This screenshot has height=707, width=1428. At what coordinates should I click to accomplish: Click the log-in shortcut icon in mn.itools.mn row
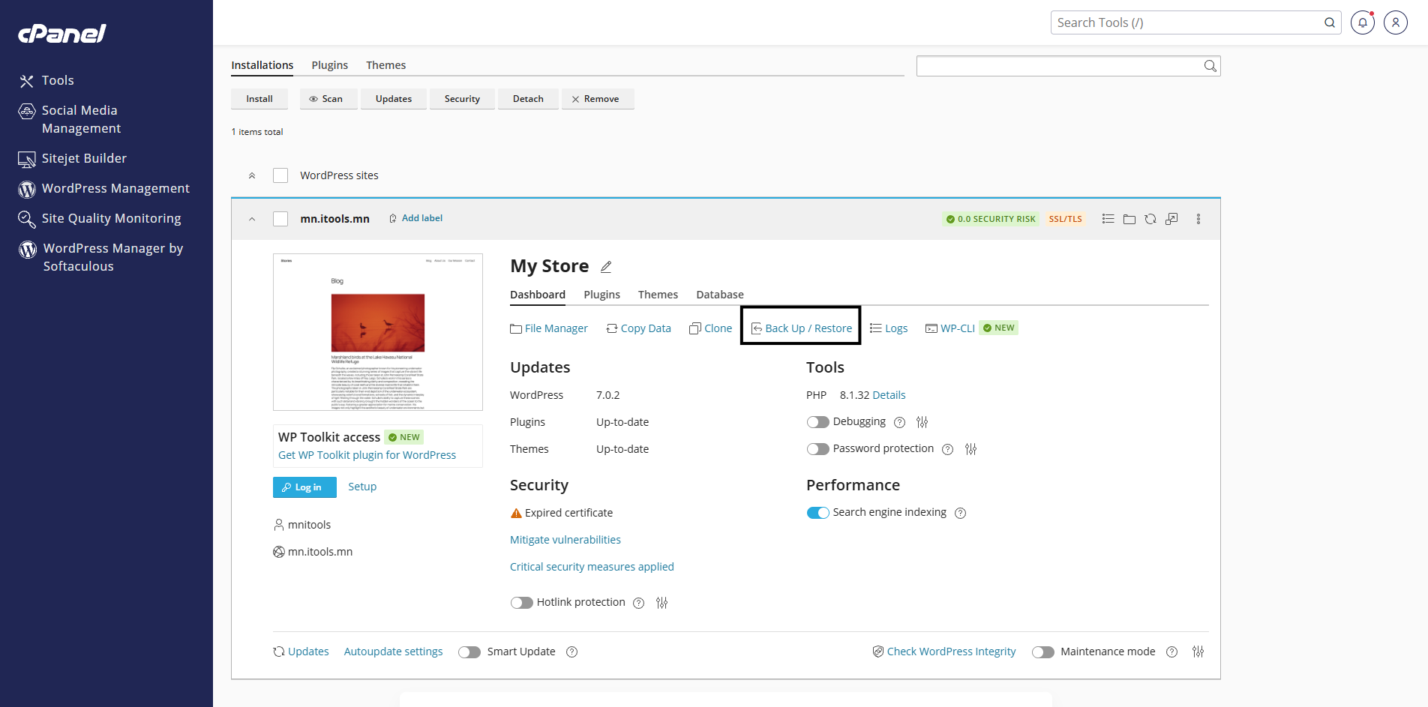tap(1171, 219)
